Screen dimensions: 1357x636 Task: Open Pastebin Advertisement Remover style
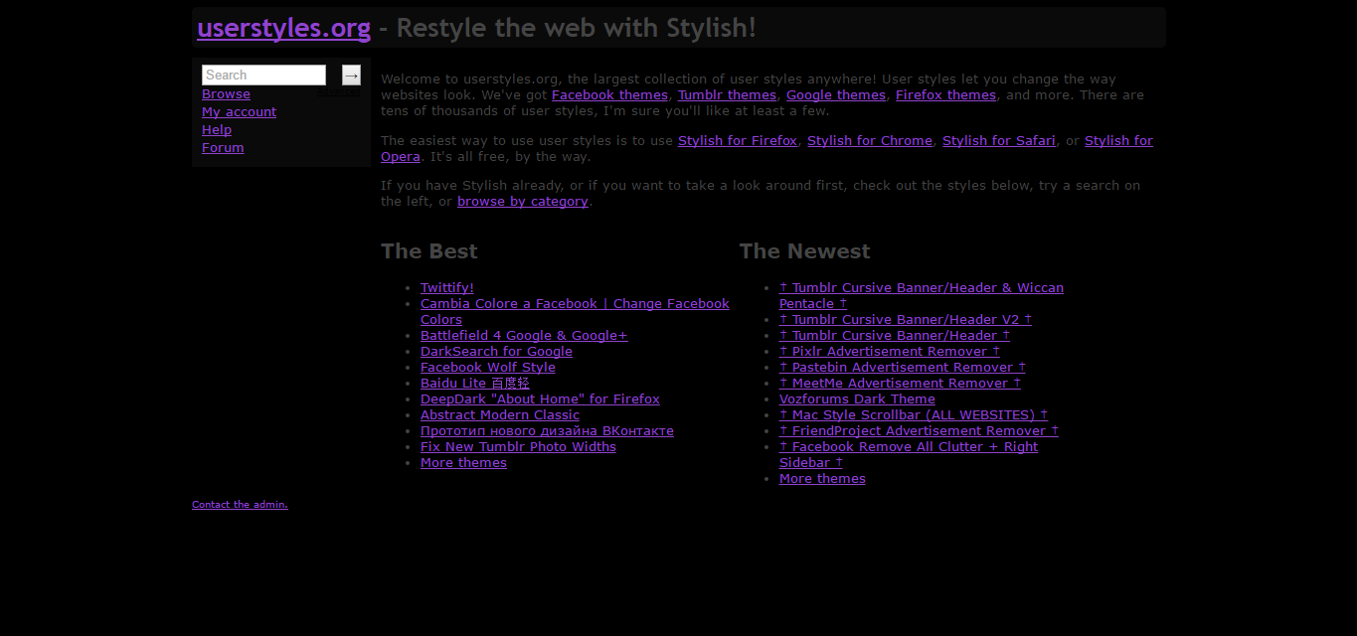(903, 368)
